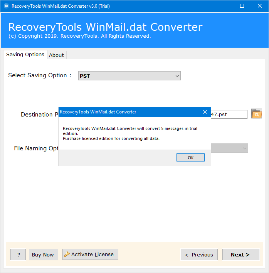Click the app icon in the title bar
This screenshot has width=269, height=273.
click(7, 6)
